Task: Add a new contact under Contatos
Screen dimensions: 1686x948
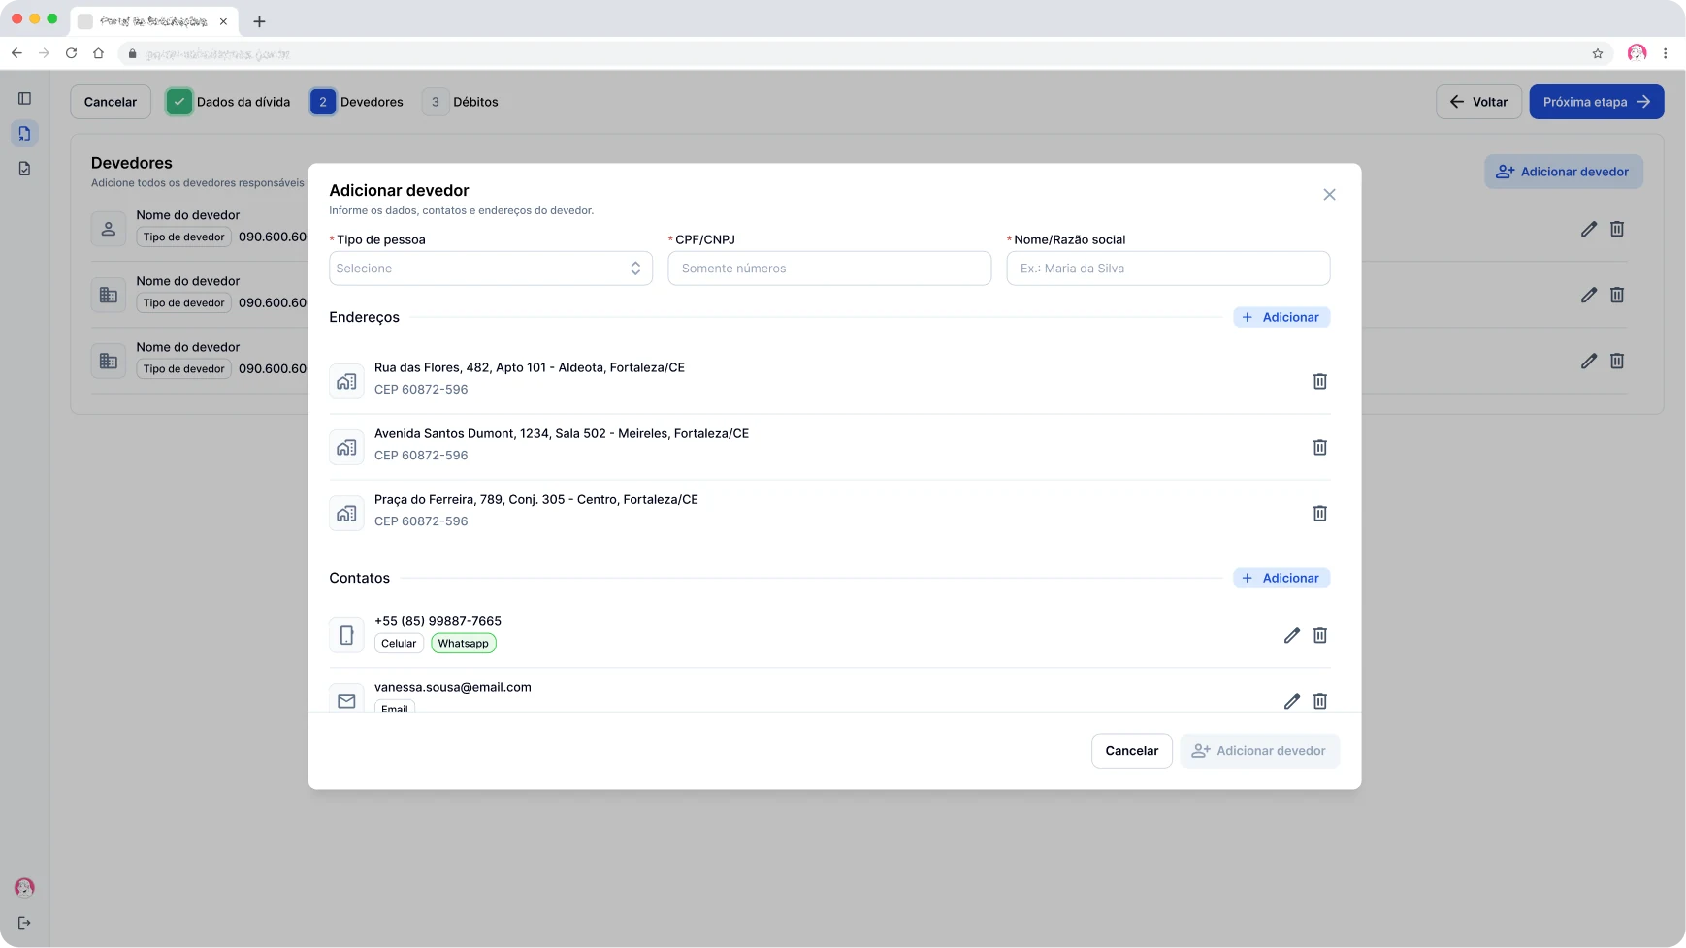Action: point(1281,578)
